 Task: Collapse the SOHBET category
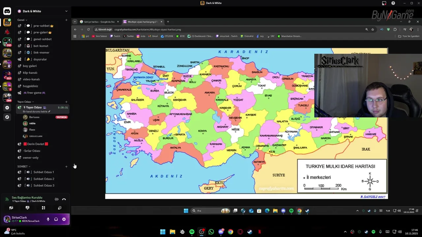coord(24,167)
